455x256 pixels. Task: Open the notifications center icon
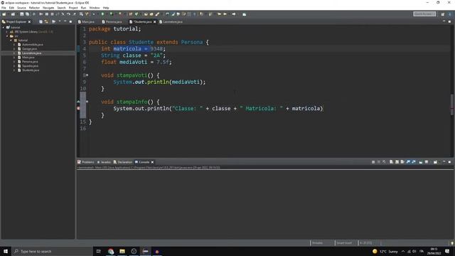(447, 251)
